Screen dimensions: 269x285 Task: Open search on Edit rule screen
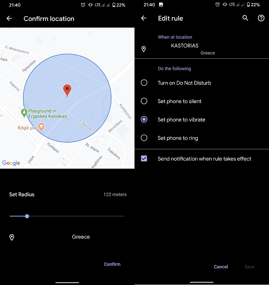(245, 18)
